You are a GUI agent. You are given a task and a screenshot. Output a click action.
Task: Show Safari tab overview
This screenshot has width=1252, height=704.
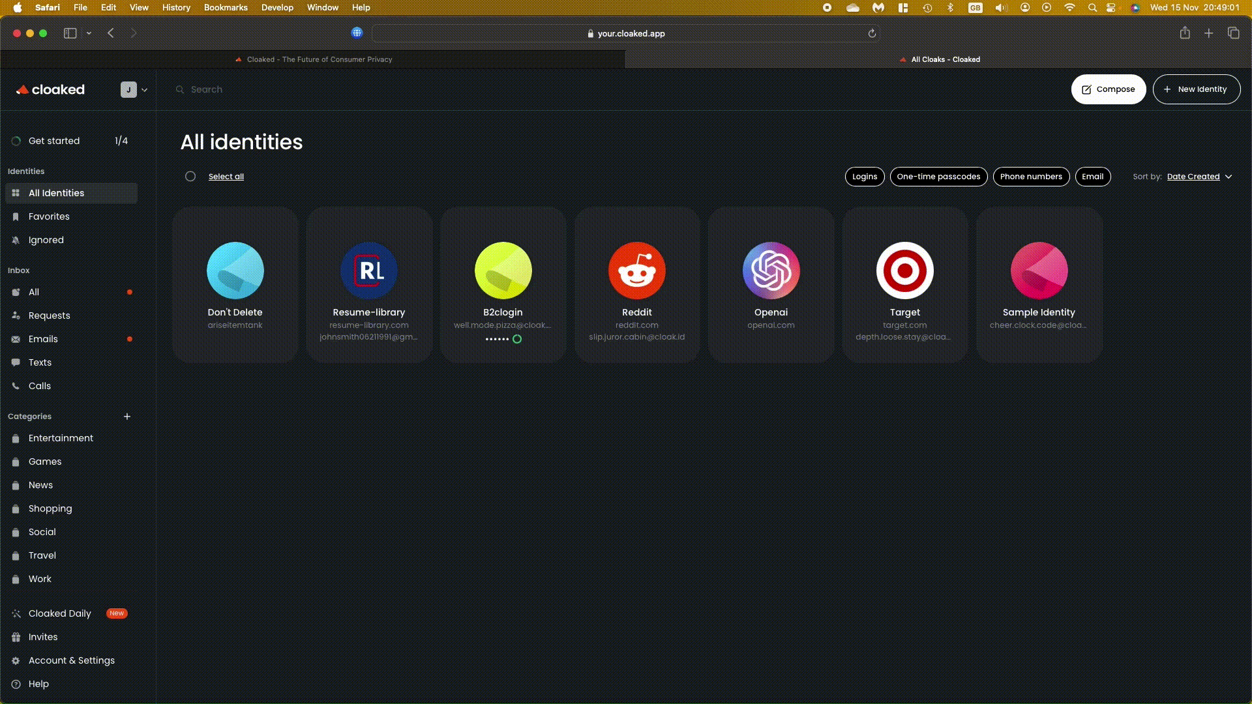(x=1233, y=33)
